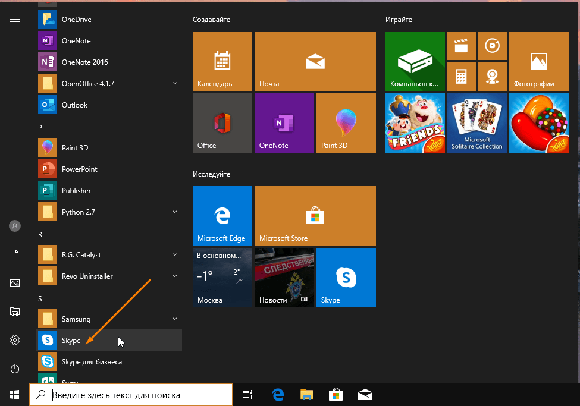Expand the OpenOffice 4.1.7 folder
The image size is (580, 406).
[175, 84]
